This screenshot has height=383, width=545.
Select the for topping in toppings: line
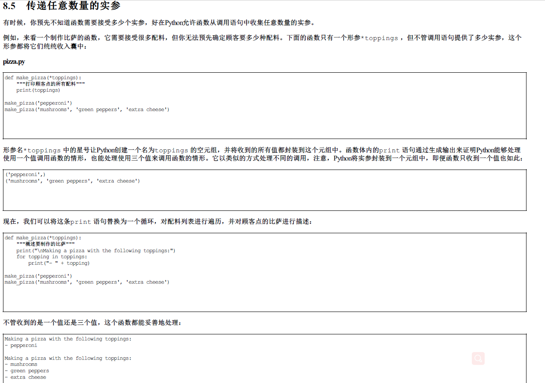[x=52, y=256]
